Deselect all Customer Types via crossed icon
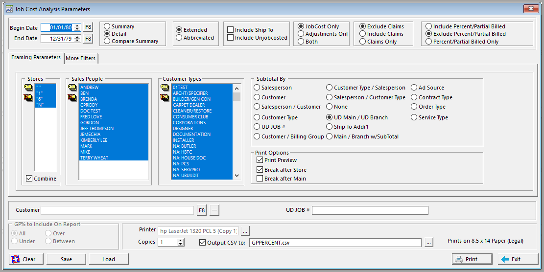 click(x=165, y=98)
